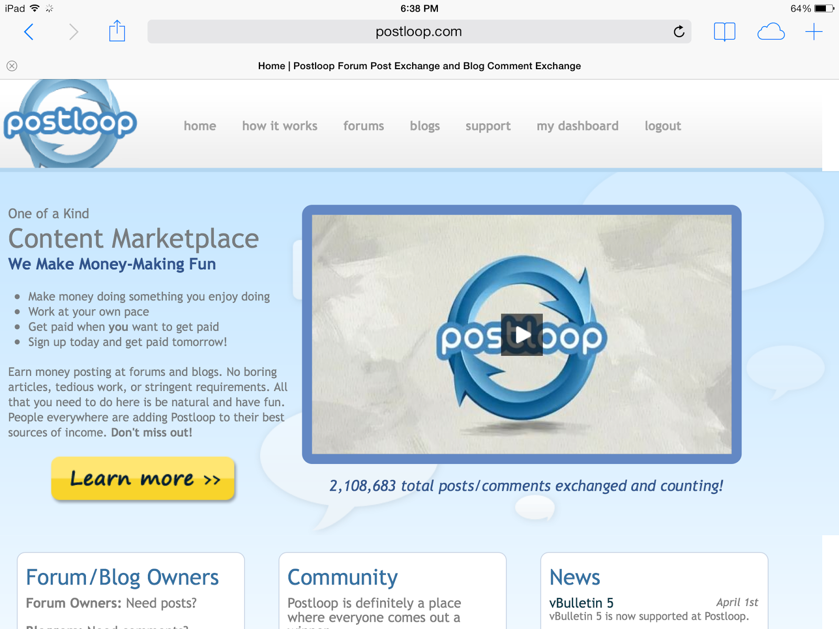Click the 'Sign up today and get paid tomorrow!' bullet
839x629 pixels.
coord(127,342)
